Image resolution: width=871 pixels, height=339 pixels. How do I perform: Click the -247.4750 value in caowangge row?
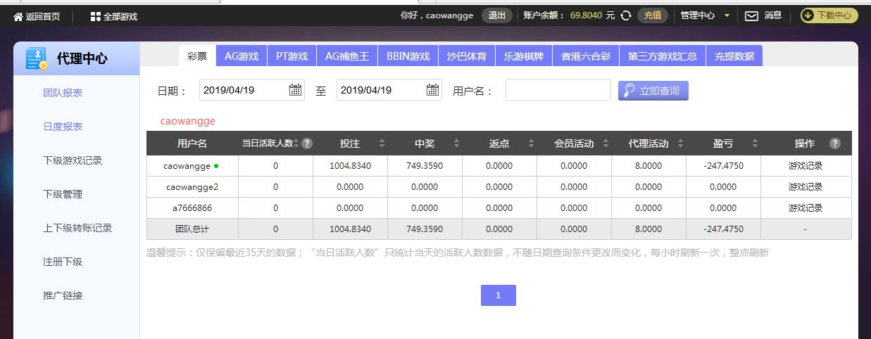[723, 166]
